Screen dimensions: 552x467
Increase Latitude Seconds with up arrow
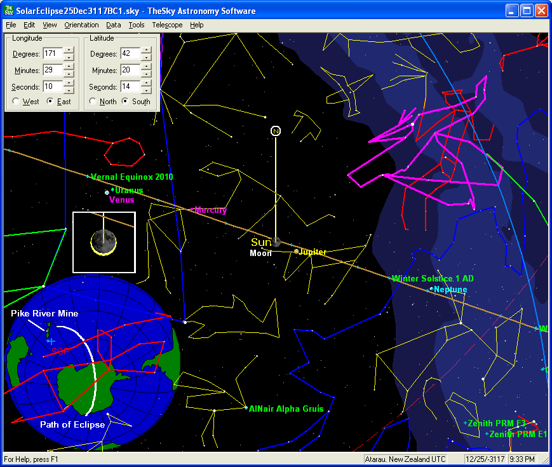point(147,83)
